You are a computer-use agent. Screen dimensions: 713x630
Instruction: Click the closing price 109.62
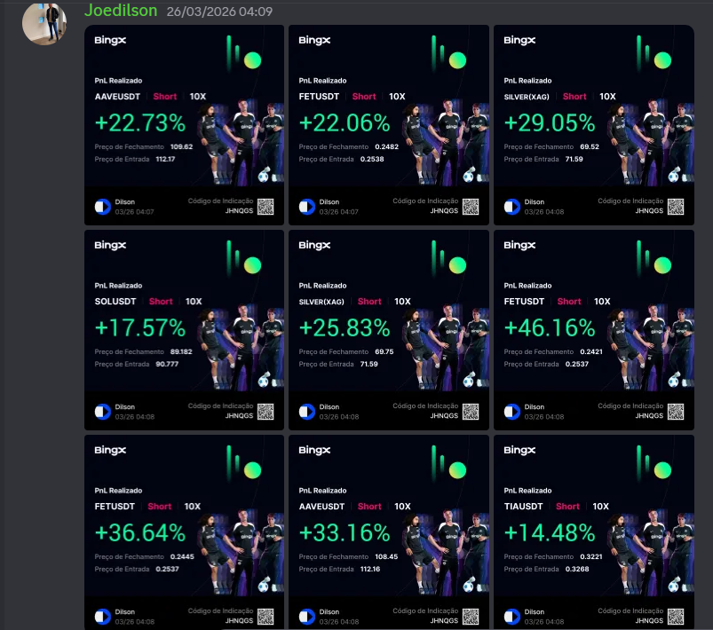point(181,146)
